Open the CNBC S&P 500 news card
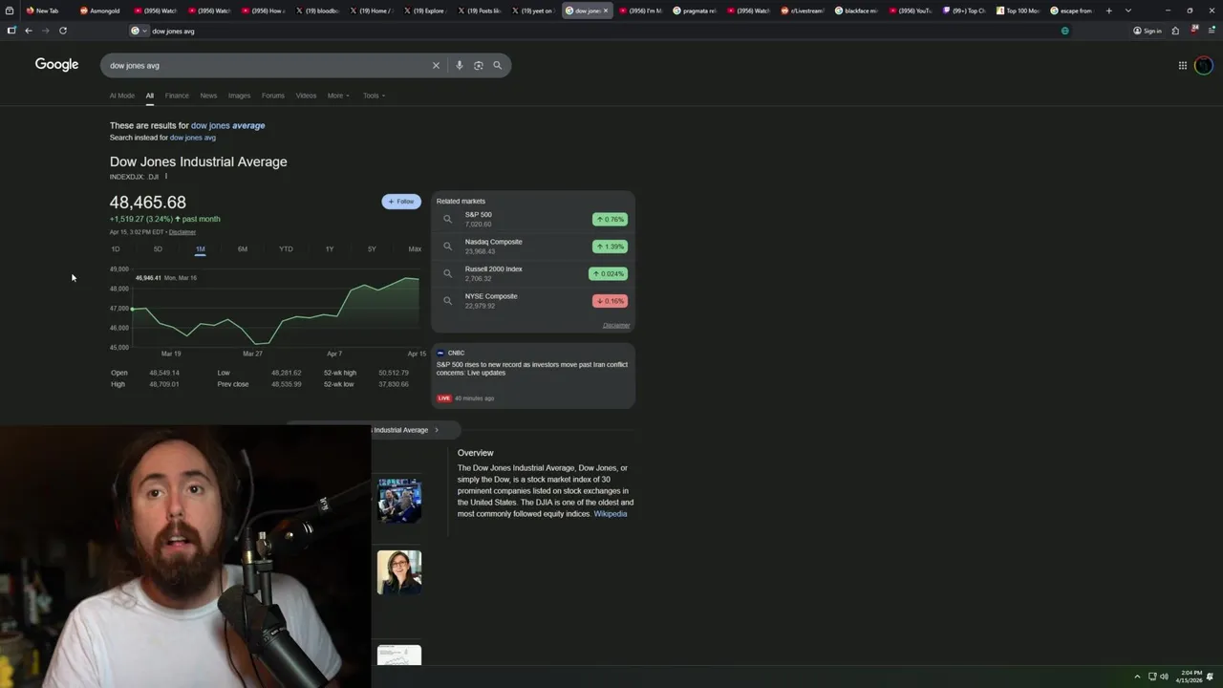The height and width of the screenshot is (688, 1223). click(533, 376)
